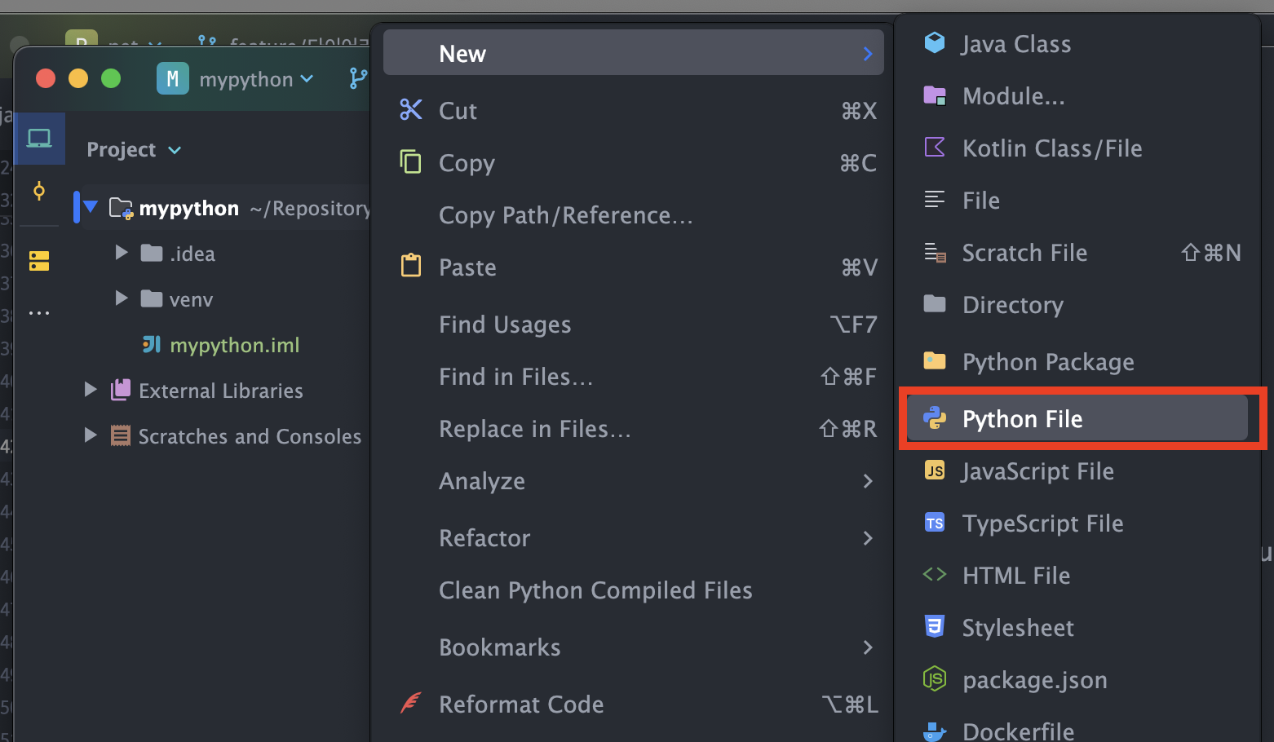Click the File lines icon
1274x742 pixels.
click(935, 199)
